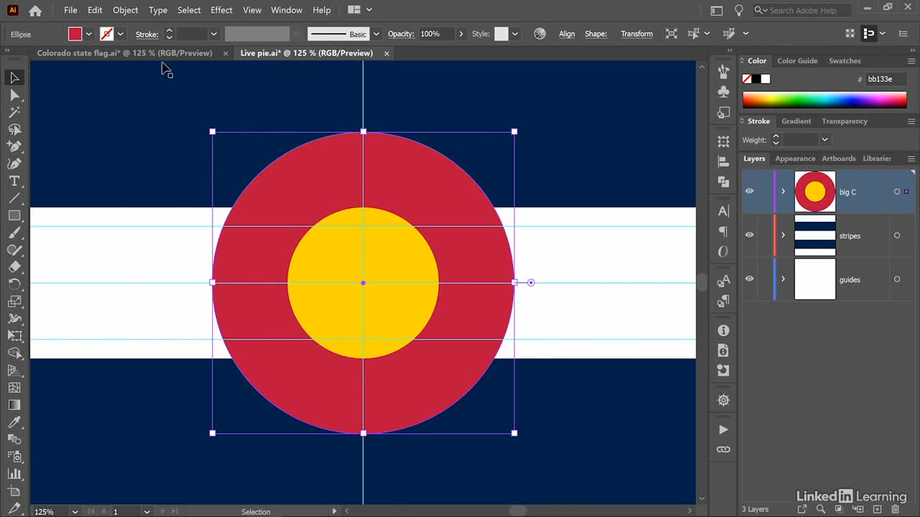Choose the Artboard tool
This screenshot has width=920, height=517.
coord(14,491)
